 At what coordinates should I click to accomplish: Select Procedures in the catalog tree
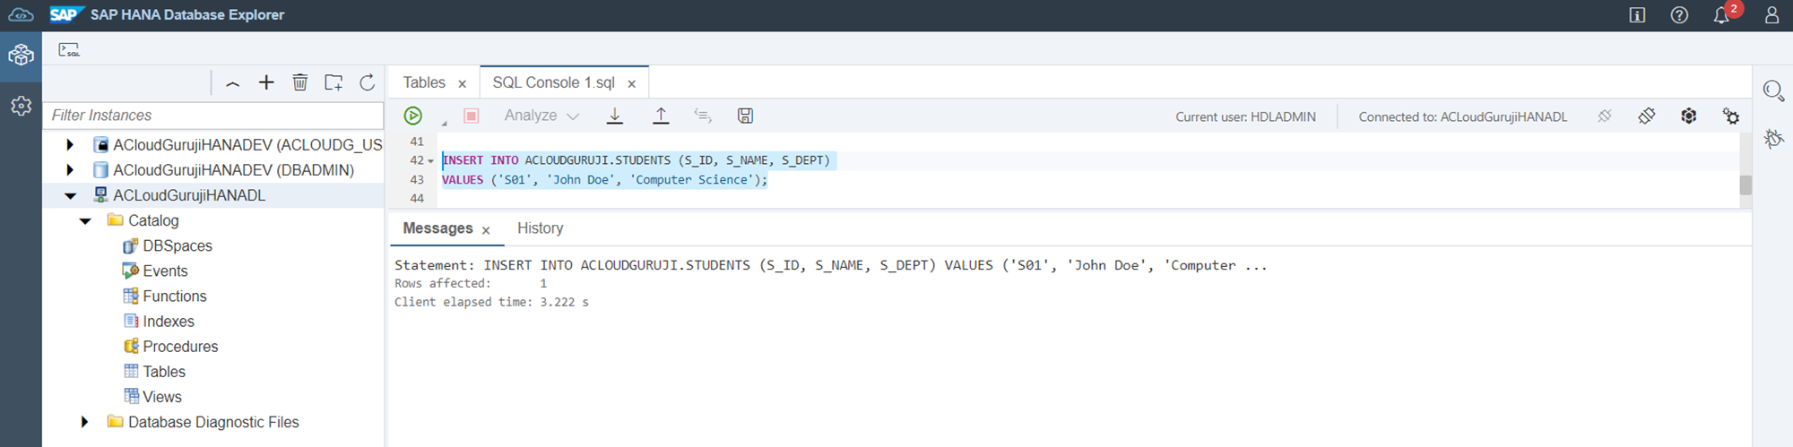180,347
